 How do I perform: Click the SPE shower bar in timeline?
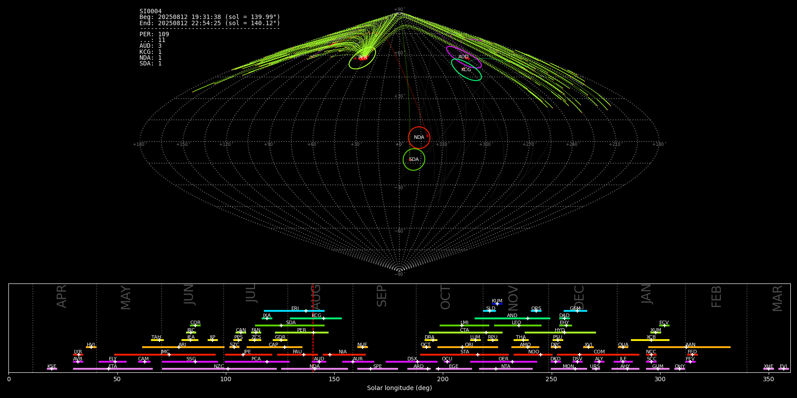tap(378, 369)
